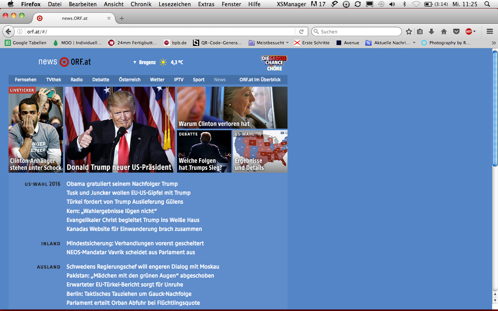This screenshot has height=311, width=498.
Task: Open the Datei menu
Action: [x=55, y=4]
